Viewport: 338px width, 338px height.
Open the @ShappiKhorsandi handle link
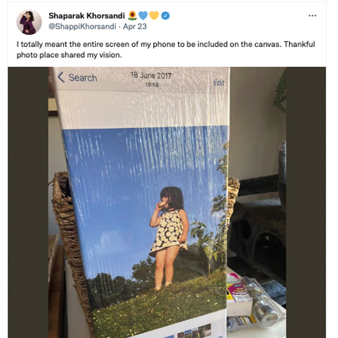tap(82, 26)
